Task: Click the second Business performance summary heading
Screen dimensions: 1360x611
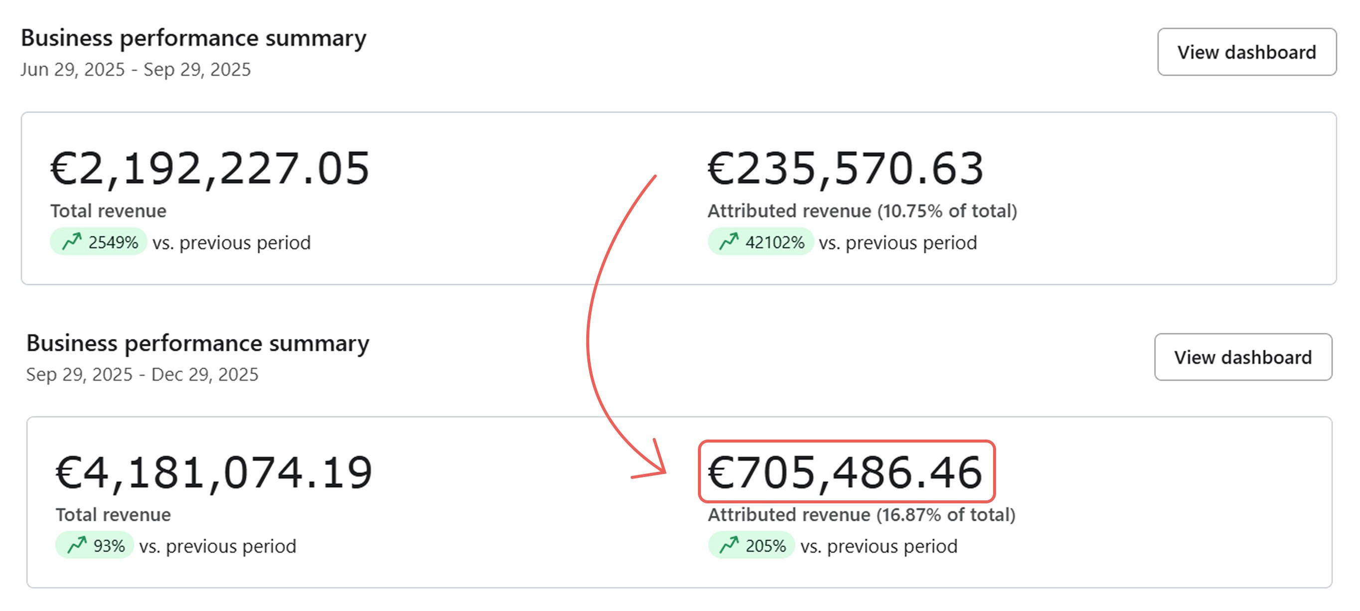Action: tap(197, 343)
